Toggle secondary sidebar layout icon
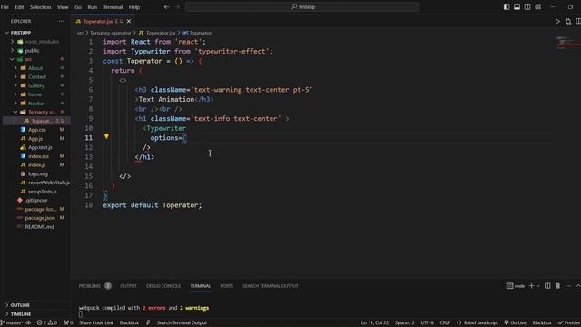This screenshot has width=581, height=327. 527,7
